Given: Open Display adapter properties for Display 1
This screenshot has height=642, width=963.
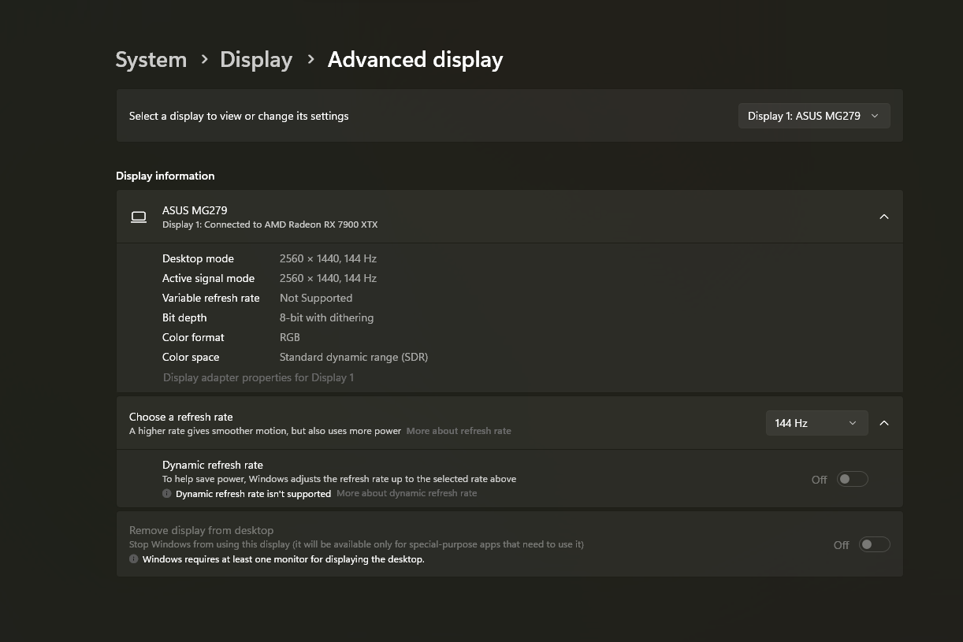Looking at the screenshot, I should tap(258, 378).
